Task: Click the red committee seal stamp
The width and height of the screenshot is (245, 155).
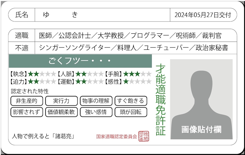Action: point(143,136)
